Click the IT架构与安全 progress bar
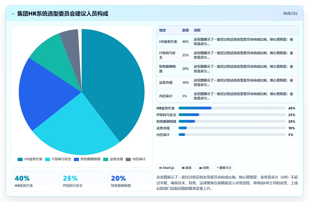This screenshot has height=202, width=309. tap(232, 115)
